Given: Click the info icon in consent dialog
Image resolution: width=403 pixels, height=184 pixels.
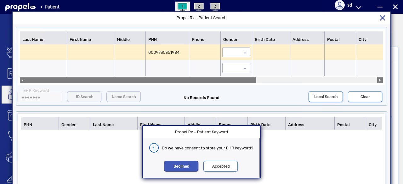Looking at the screenshot, I should 154,148.
